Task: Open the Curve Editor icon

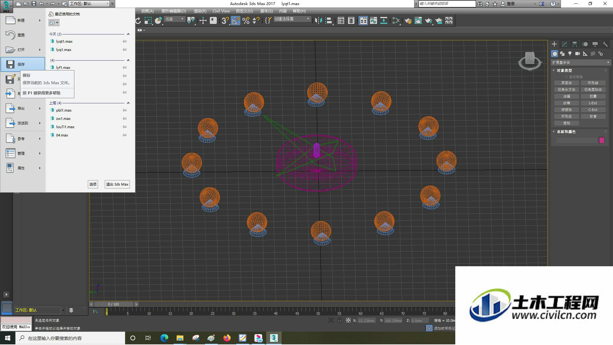Action: (x=373, y=21)
